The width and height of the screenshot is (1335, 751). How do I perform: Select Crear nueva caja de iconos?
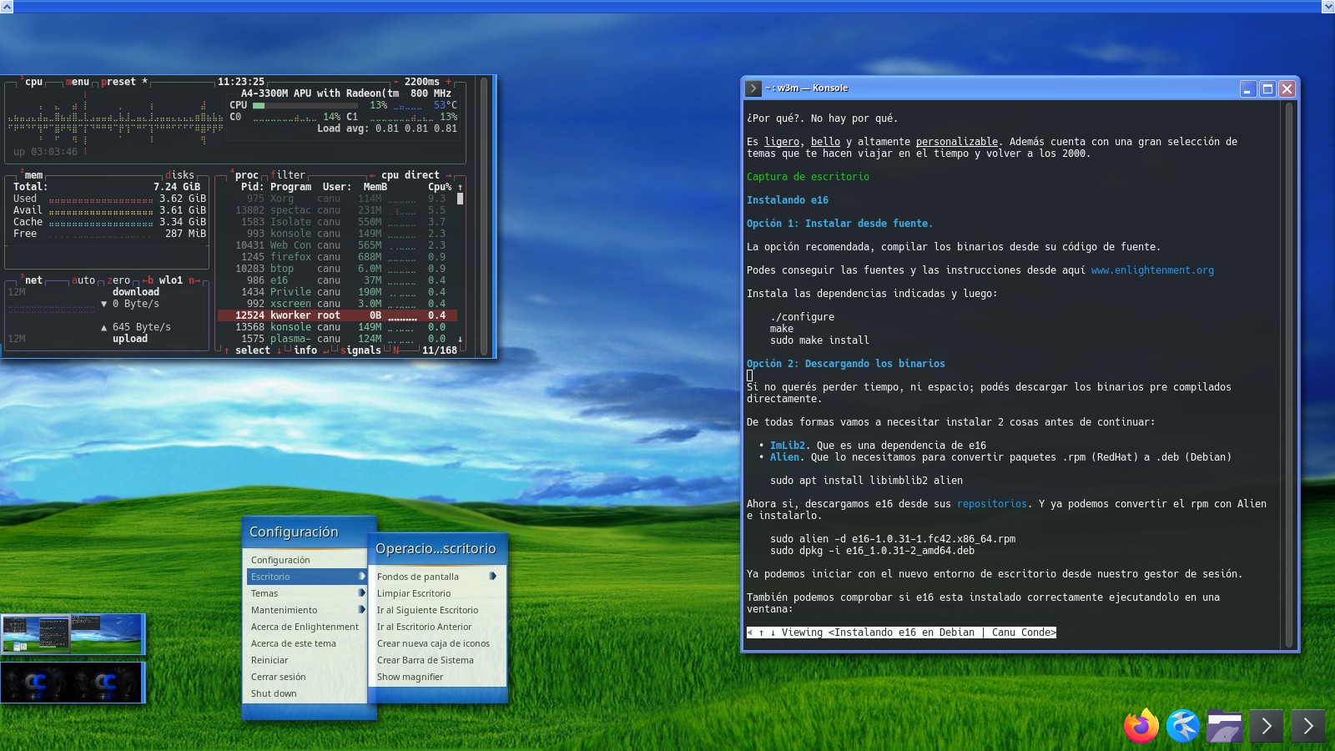tap(437, 643)
